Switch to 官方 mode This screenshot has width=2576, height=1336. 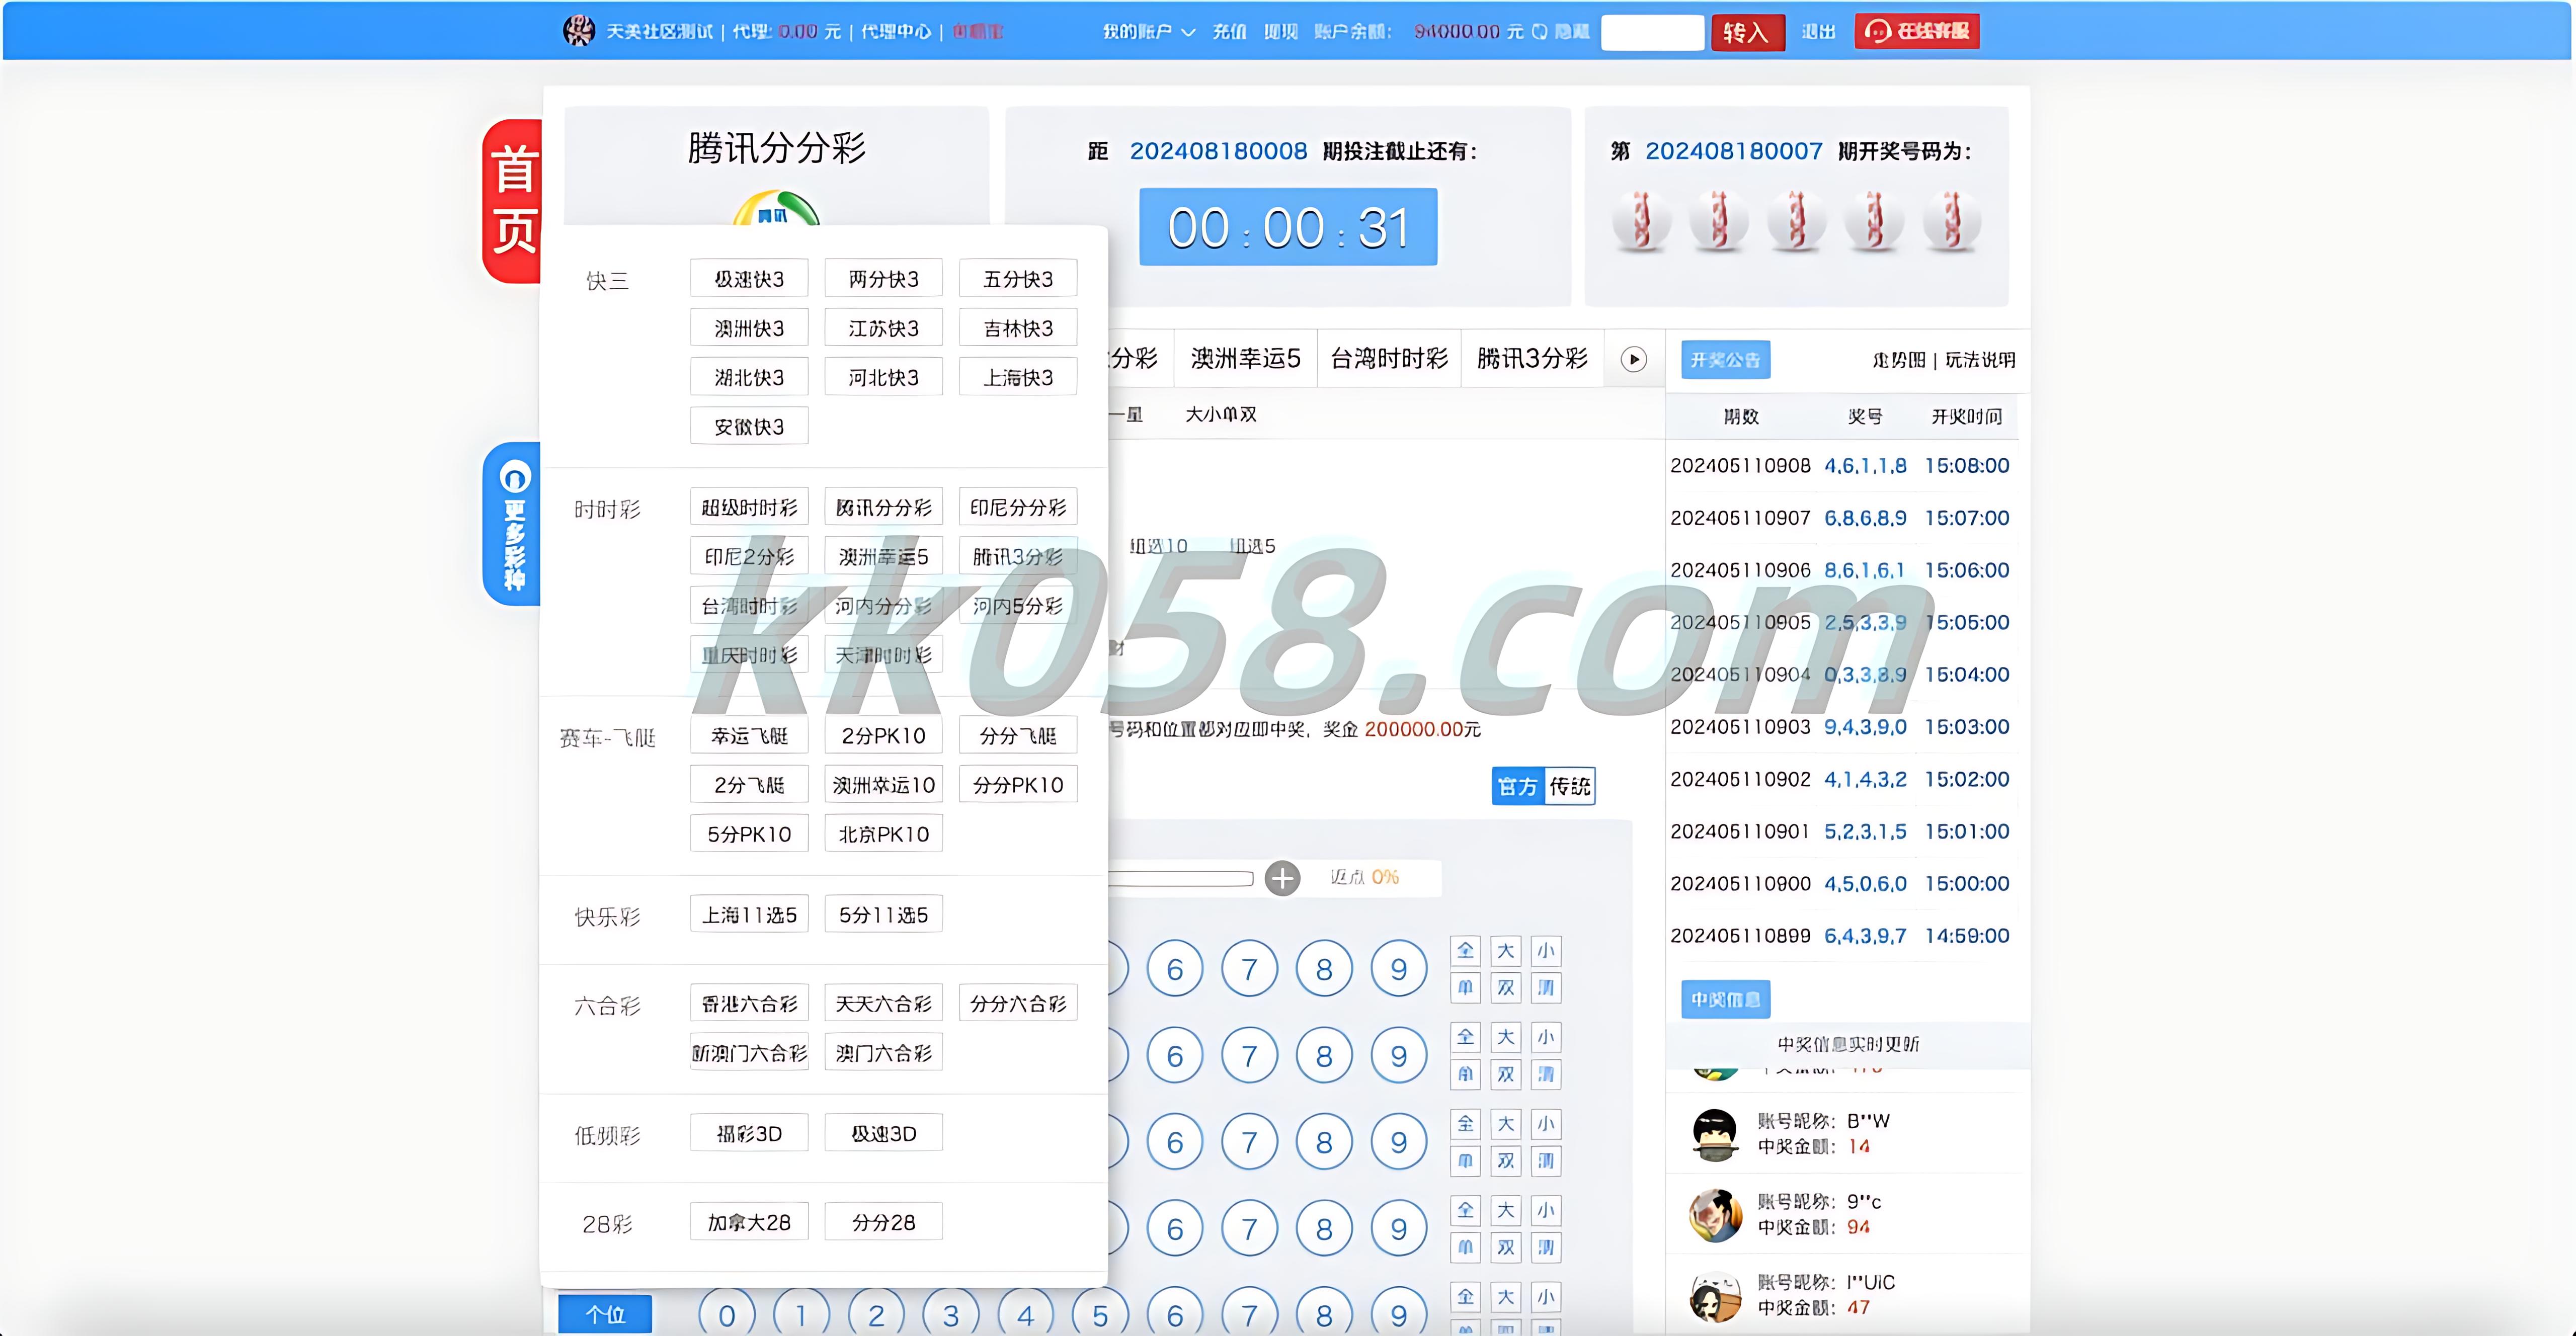[1518, 786]
